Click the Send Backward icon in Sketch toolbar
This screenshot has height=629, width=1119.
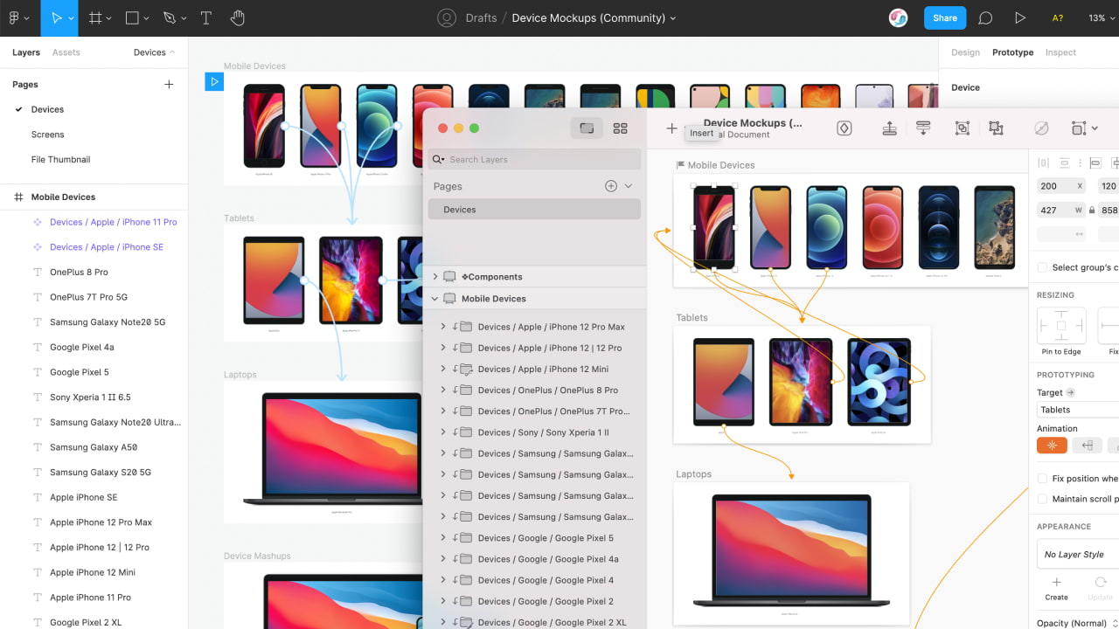[x=923, y=128]
